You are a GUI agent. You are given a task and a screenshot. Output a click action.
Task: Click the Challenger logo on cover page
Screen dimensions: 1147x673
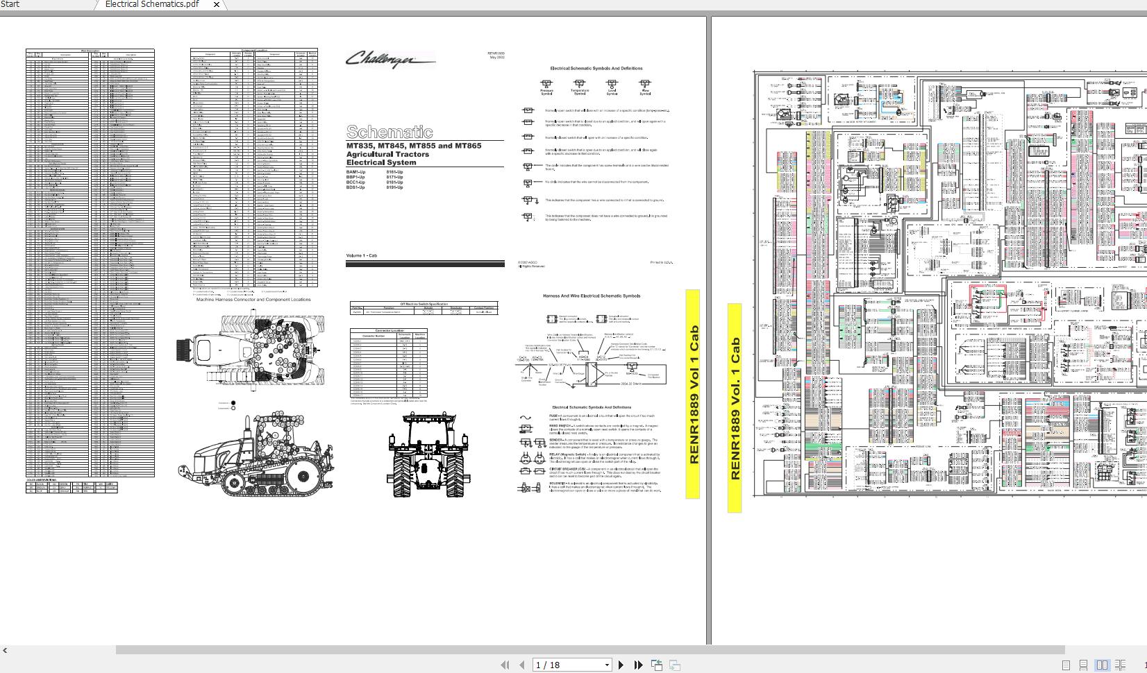point(390,60)
